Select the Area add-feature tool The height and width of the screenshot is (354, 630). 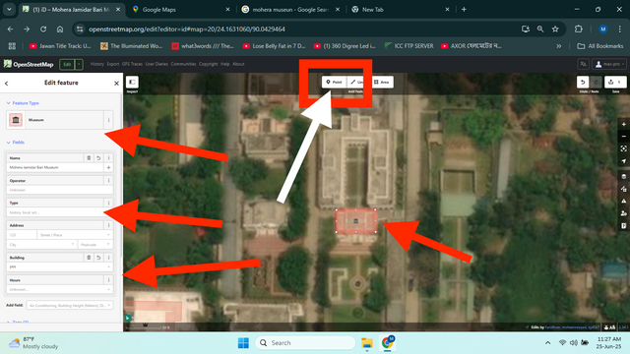pyautogui.click(x=382, y=82)
